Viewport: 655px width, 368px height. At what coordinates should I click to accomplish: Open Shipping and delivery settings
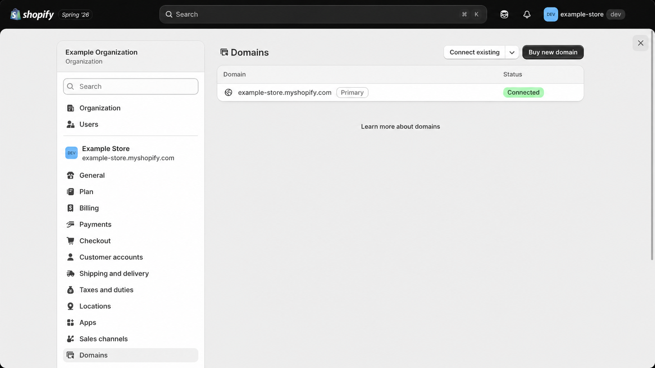coord(130,273)
